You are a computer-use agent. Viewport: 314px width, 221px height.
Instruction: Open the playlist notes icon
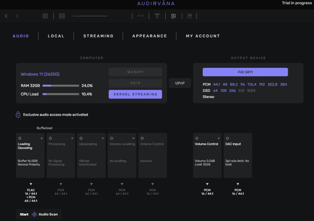coord(173,16)
